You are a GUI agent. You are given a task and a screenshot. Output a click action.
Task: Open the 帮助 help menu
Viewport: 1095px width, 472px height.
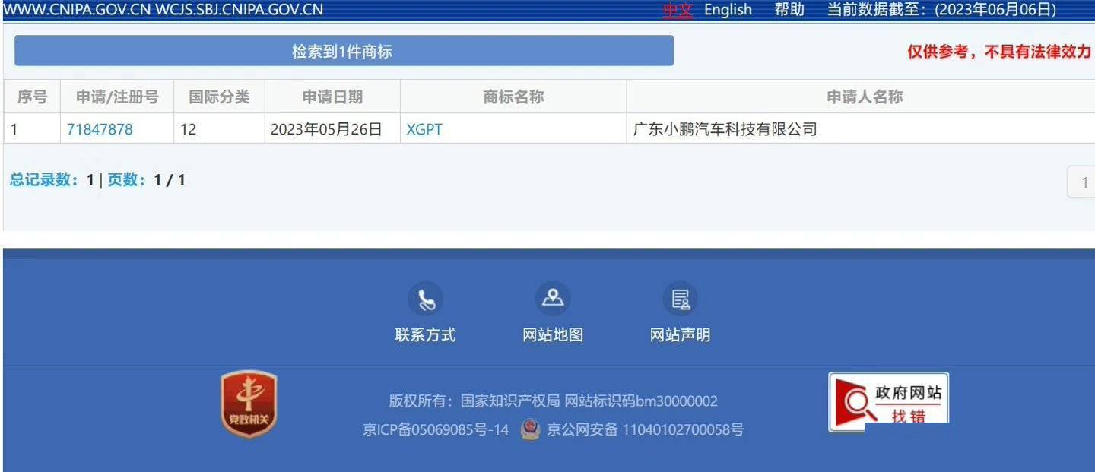click(x=789, y=10)
